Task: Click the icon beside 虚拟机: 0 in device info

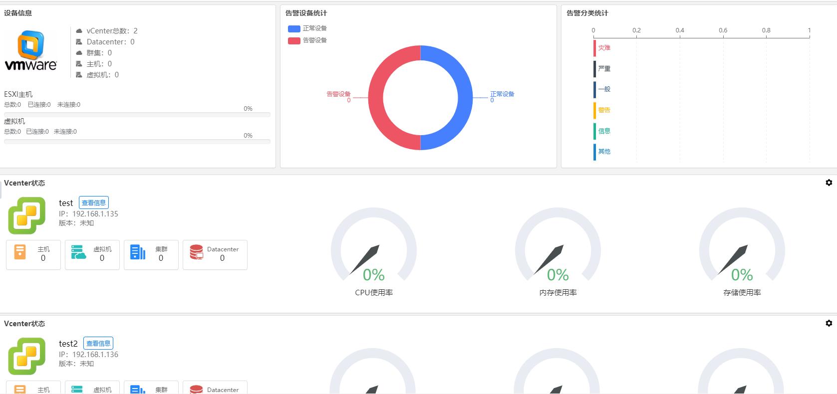Action: click(79, 75)
